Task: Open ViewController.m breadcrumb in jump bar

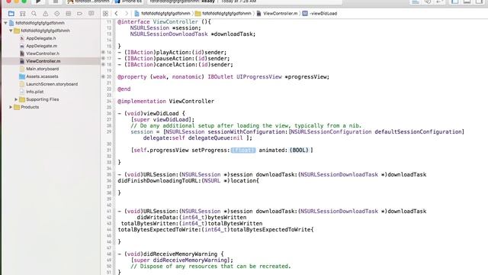Action: click(277, 14)
